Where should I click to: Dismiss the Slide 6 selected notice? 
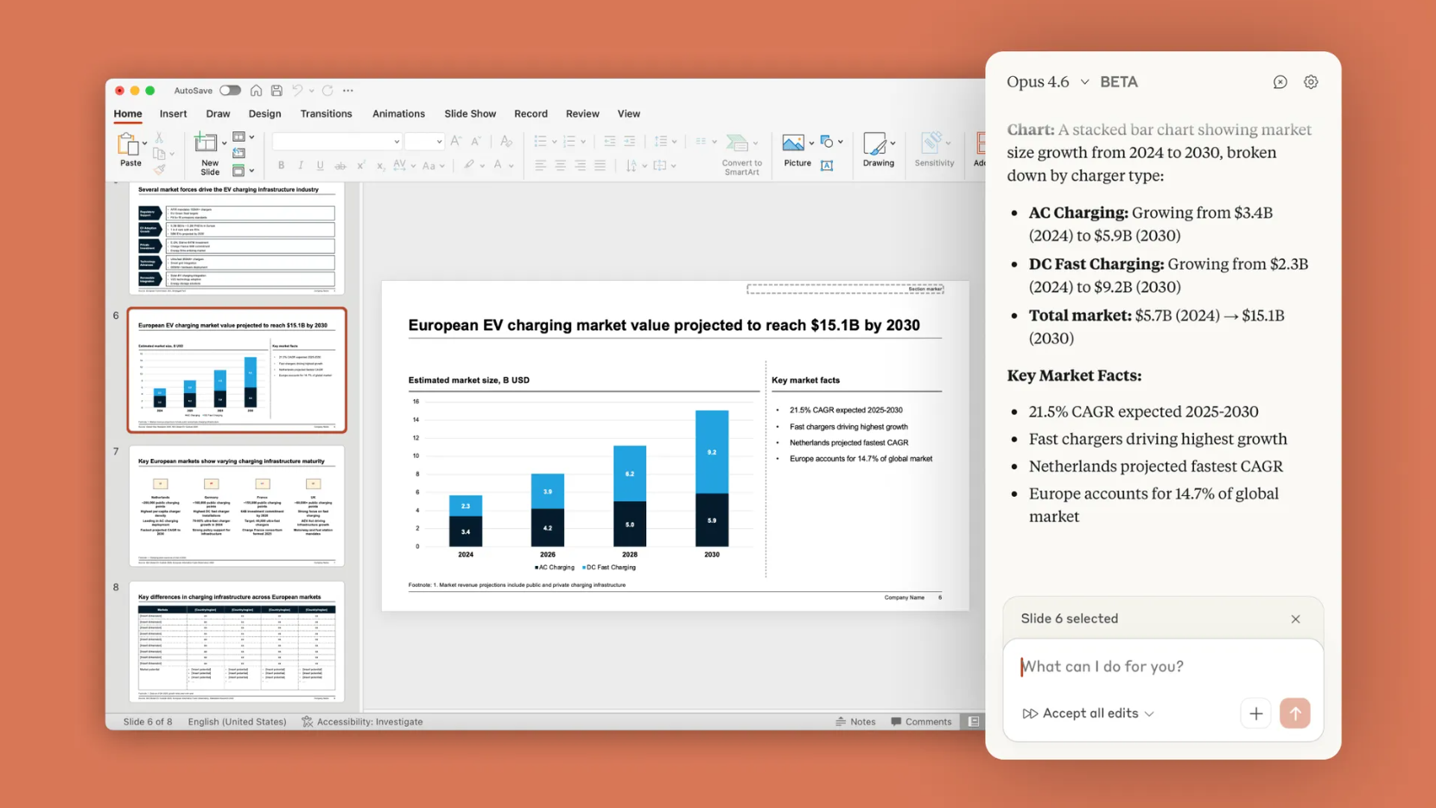1296,619
